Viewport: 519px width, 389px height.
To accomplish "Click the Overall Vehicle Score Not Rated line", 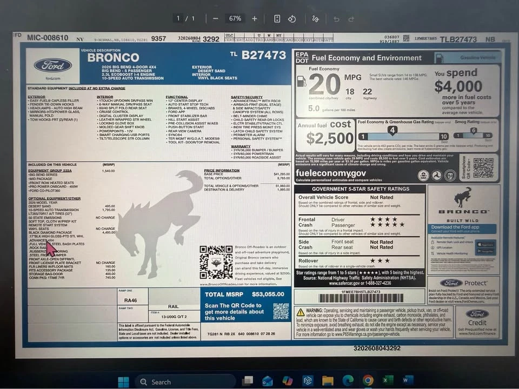I will click(346, 197).
